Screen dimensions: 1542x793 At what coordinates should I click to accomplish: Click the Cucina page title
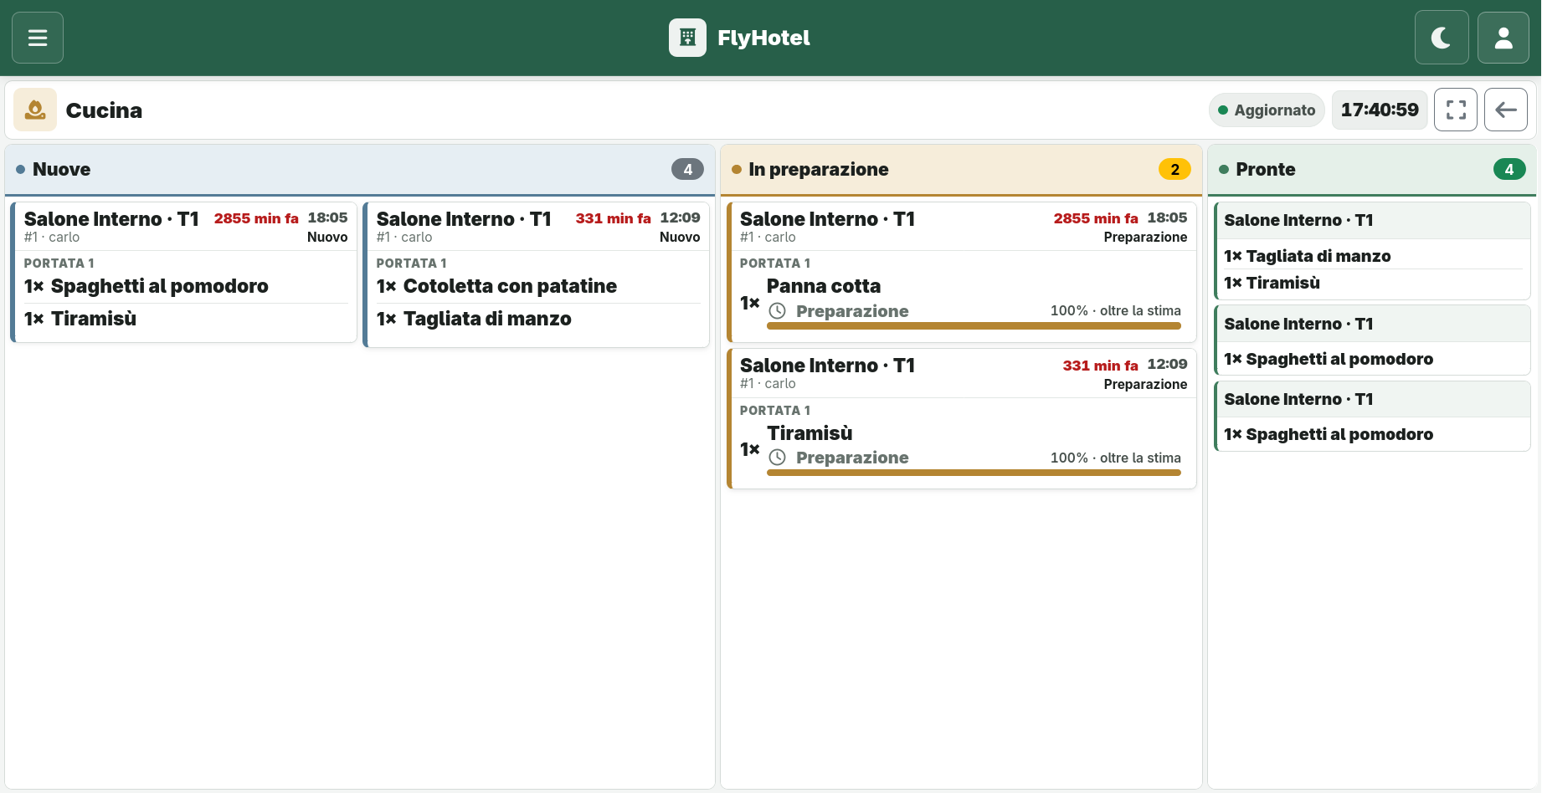pyautogui.click(x=104, y=110)
